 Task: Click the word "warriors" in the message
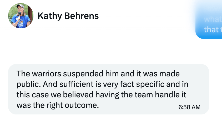pyautogui.click(x=42, y=73)
